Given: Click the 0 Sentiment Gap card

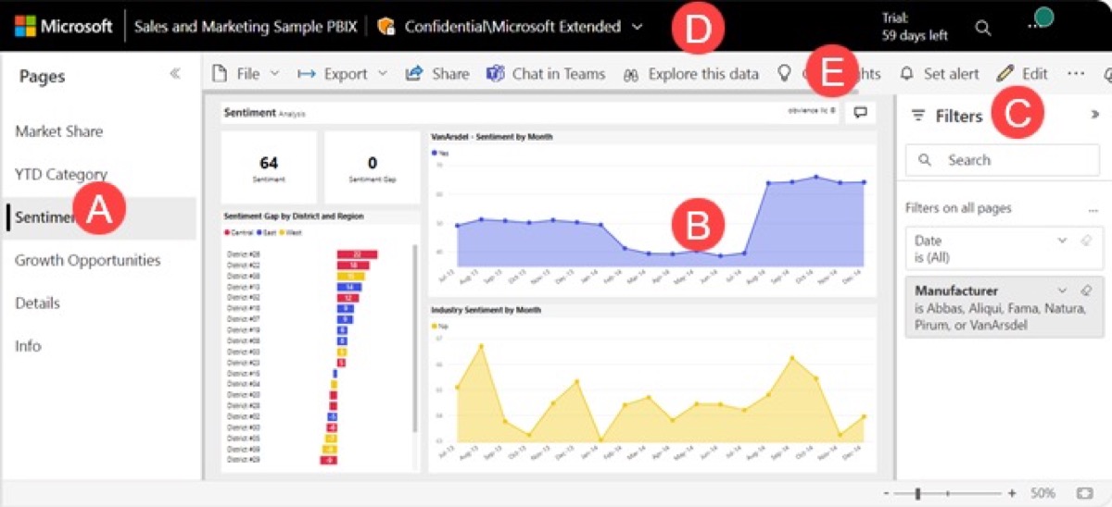Looking at the screenshot, I should (372, 167).
